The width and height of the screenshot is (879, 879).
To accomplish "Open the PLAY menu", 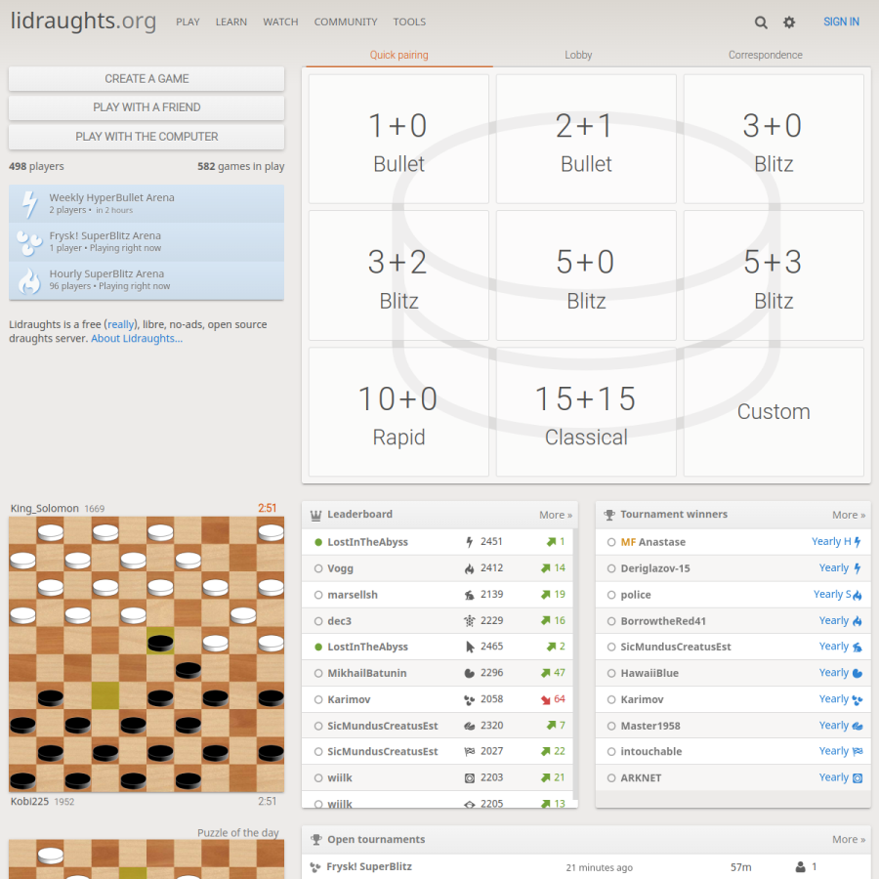I will pos(188,21).
